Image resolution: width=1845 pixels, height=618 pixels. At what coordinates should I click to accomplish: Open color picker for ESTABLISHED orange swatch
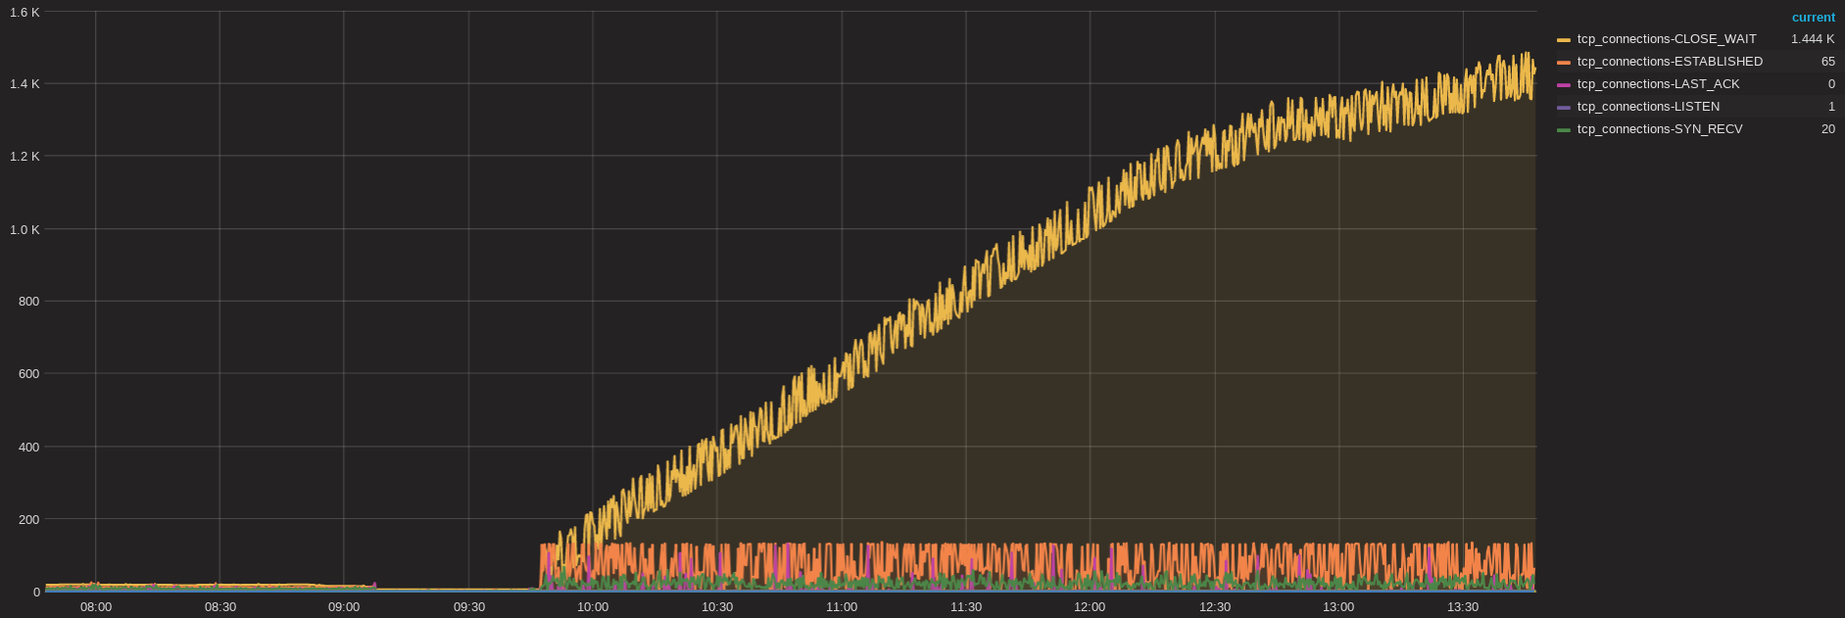(x=1563, y=63)
